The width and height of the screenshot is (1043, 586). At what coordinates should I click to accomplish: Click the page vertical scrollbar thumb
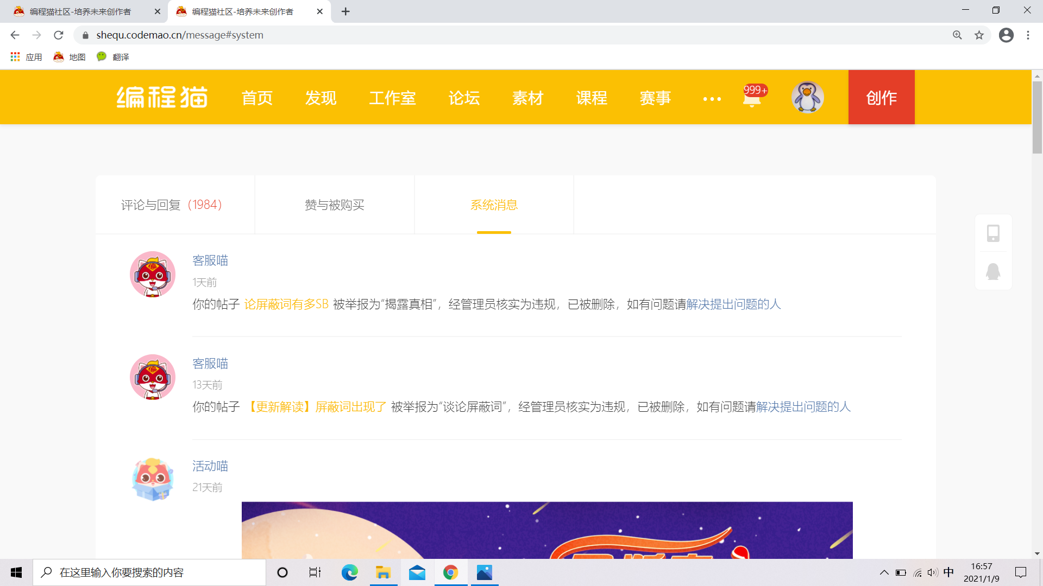(x=1037, y=118)
